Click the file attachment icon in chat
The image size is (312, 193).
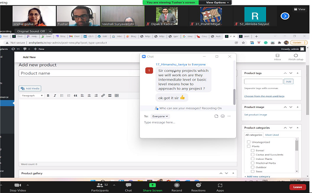216,116
